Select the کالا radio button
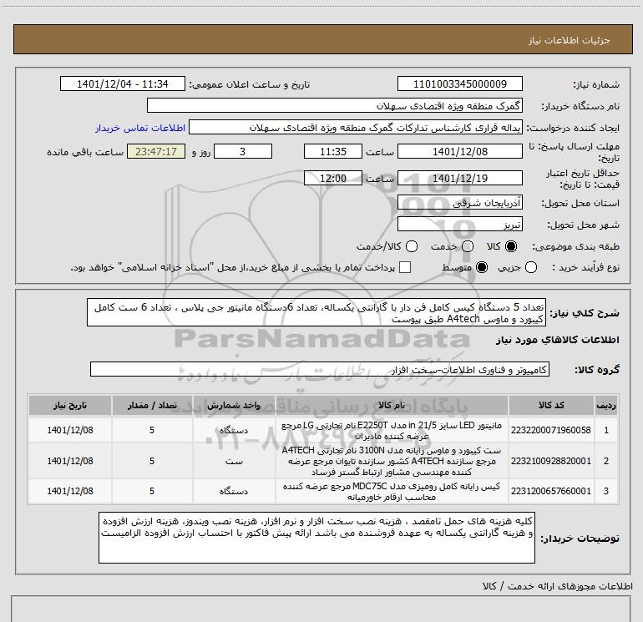Screen dimensions: 643x622 [x=511, y=246]
